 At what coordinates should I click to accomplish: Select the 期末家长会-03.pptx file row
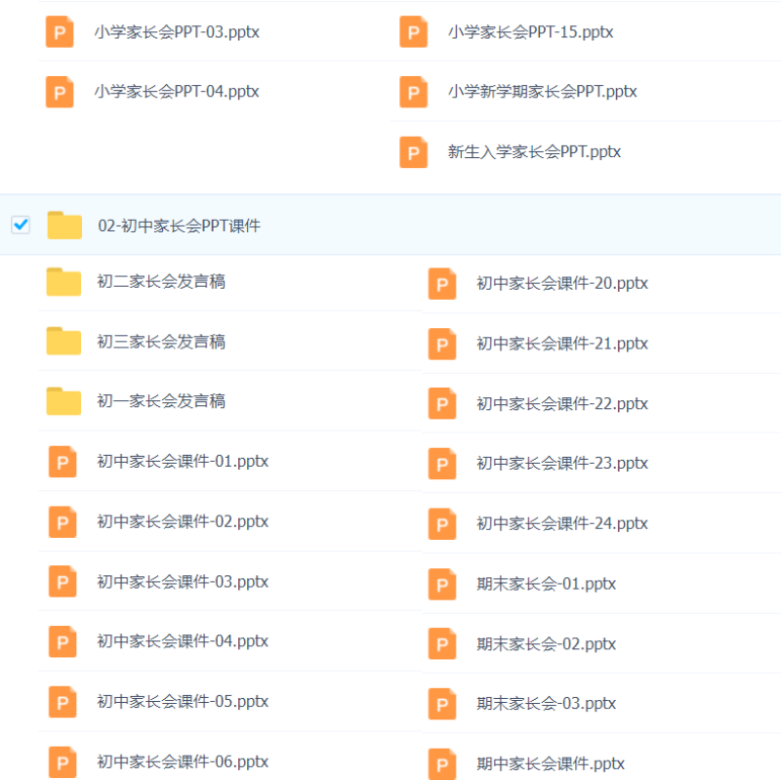pyautogui.click(x=601, y=703)
